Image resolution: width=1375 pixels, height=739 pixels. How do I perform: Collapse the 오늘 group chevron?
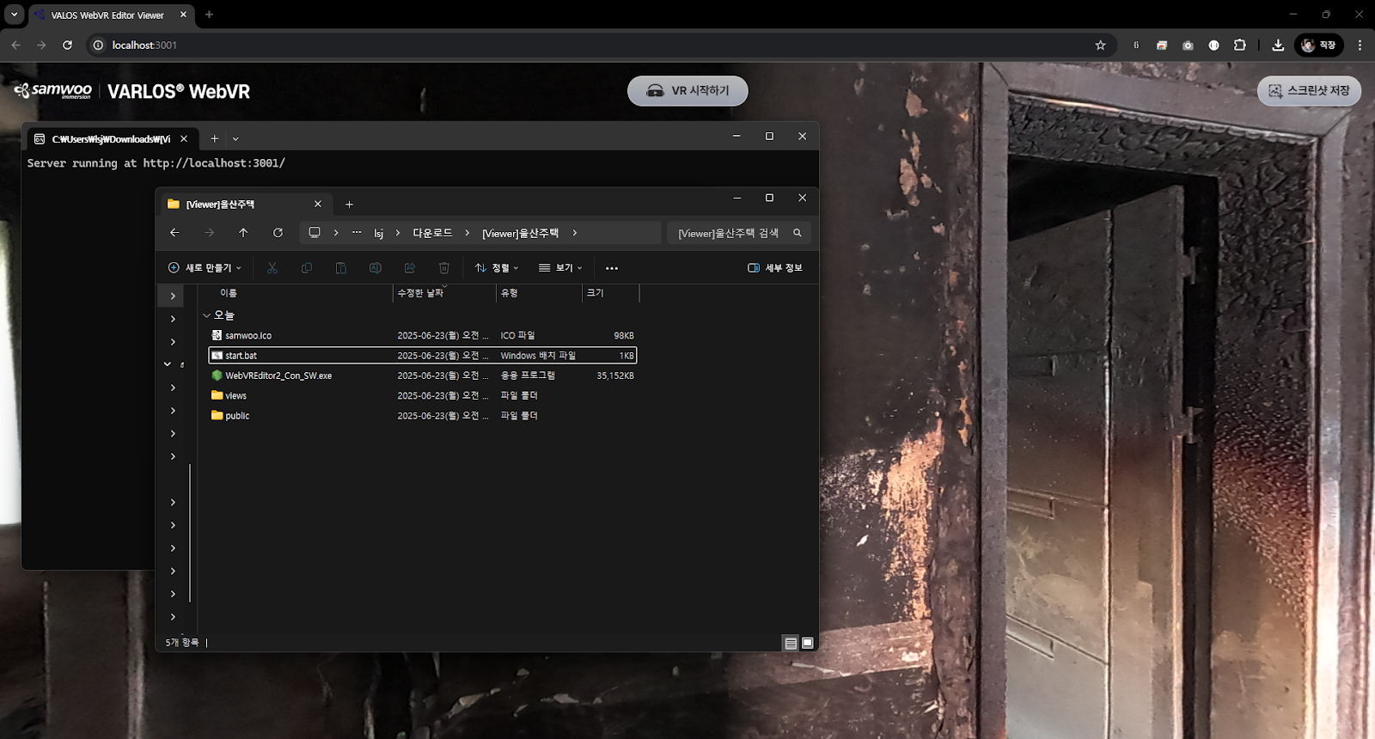tap(206, 315)
